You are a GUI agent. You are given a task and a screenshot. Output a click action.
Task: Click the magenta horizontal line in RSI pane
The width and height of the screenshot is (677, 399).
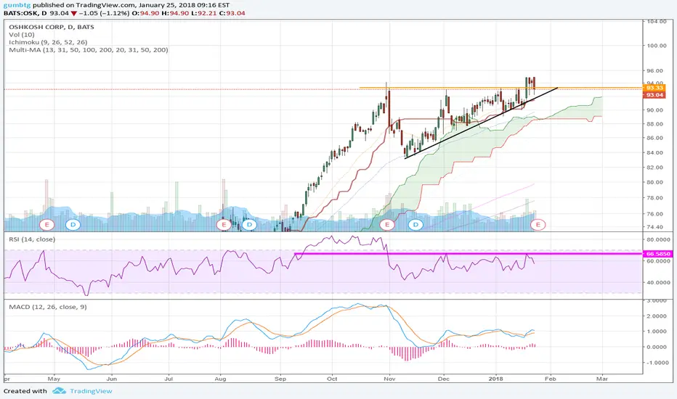(469, 254)
